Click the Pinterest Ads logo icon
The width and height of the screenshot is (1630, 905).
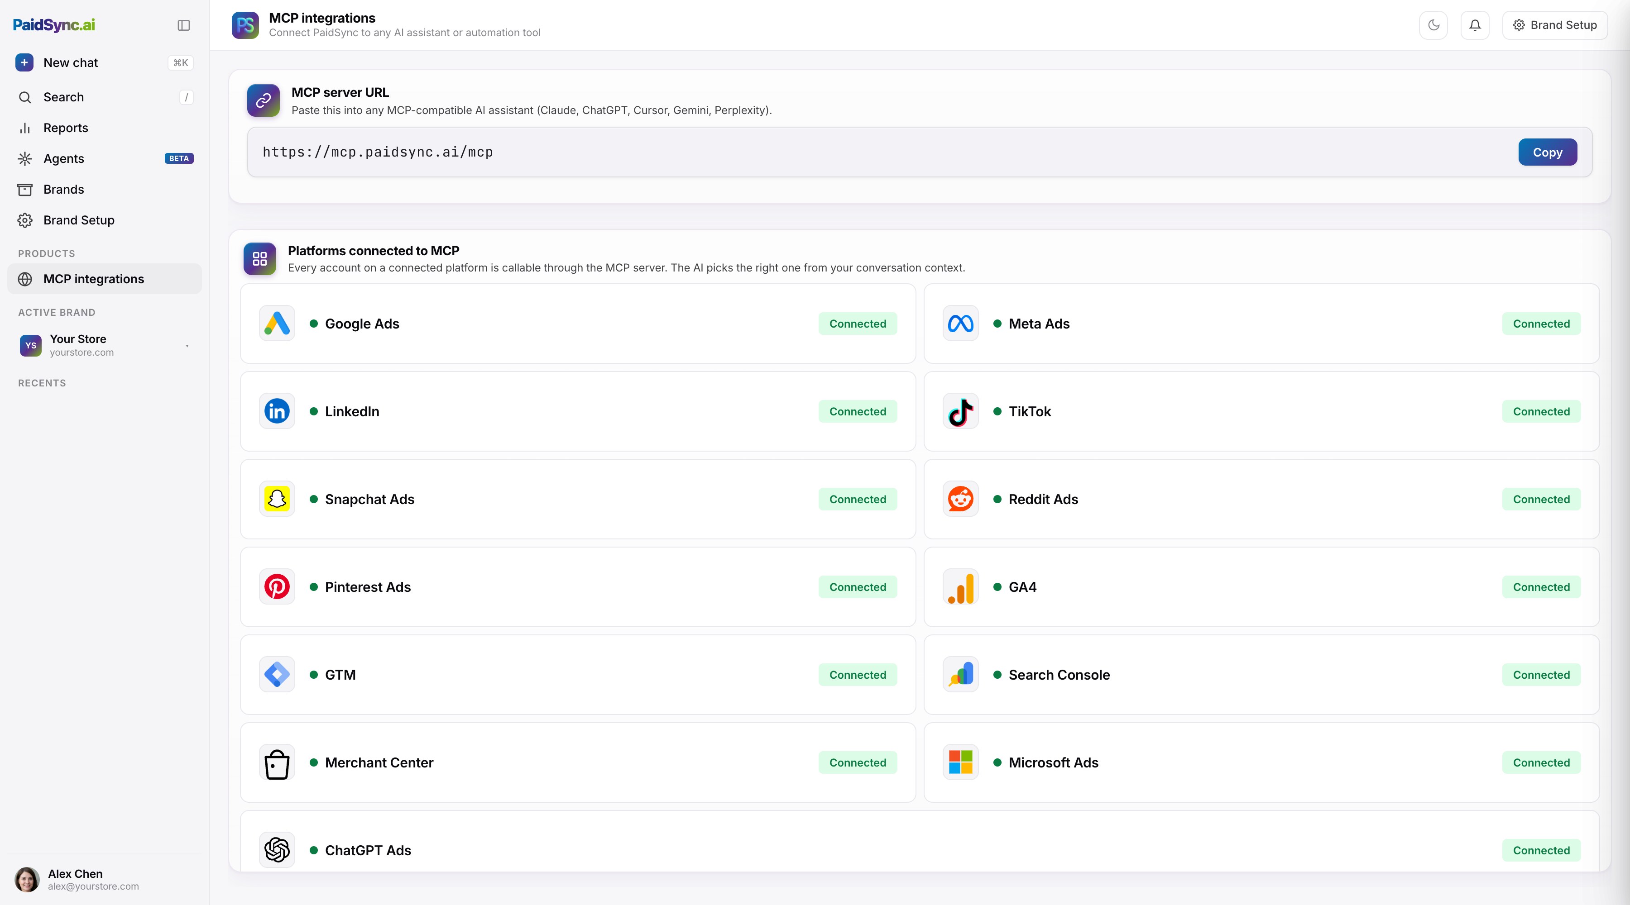(277, 587)
